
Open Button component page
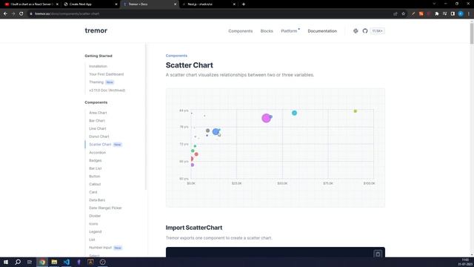tap(94, 177)
